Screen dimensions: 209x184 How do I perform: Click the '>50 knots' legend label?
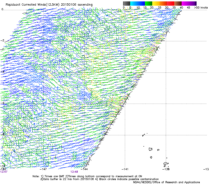pyautogui.click(x=201, y=7)
